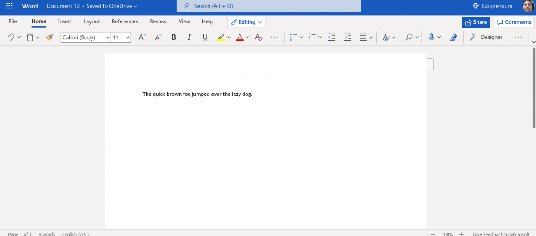Screen dimensions: 536x236
Task: Expand the ribbon with bottom-right chevron
Action: click(533, 41)
